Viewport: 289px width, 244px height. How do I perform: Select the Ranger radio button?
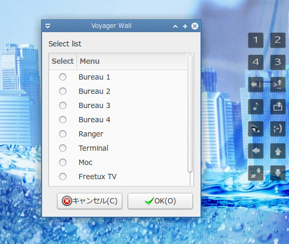tap(63, 134)
